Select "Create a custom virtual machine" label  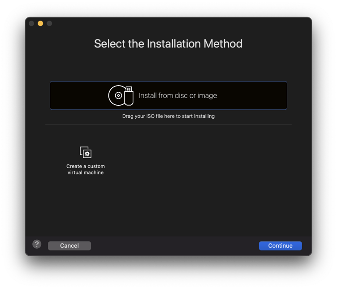tap(86, 169)
